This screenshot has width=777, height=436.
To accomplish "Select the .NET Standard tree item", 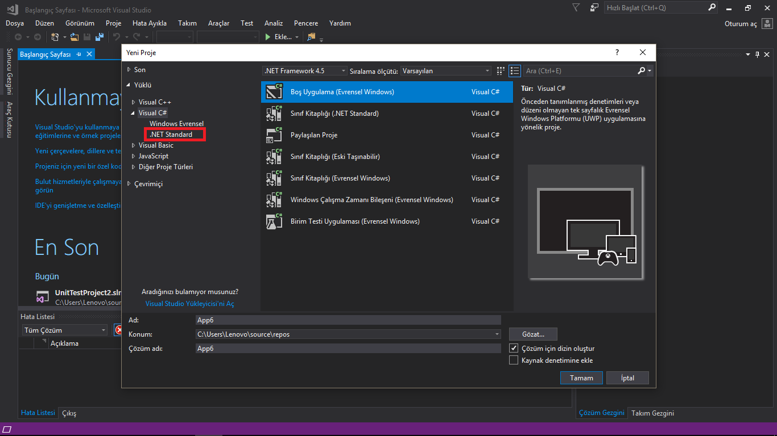I will 171,135.
